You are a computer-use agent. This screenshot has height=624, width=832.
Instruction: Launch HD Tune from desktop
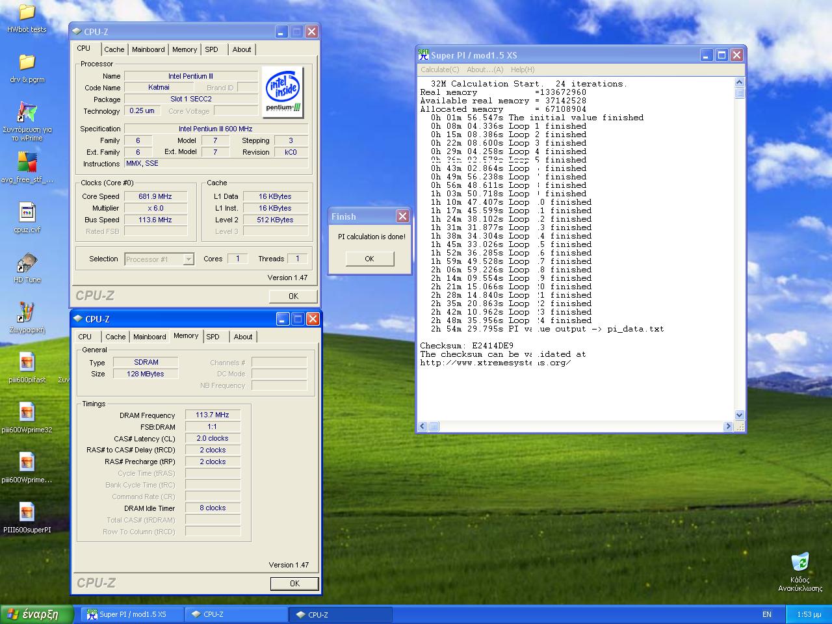[x=27, y=263]
